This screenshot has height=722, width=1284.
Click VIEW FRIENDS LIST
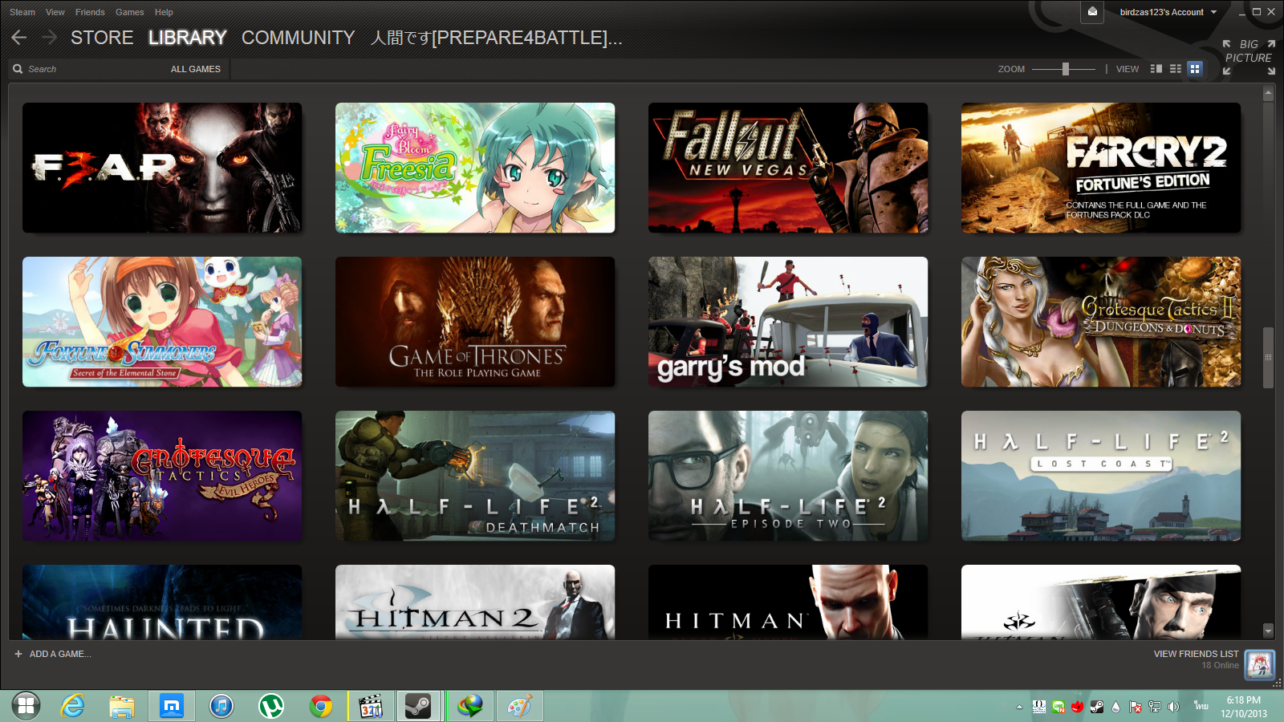click(1196, 654)
